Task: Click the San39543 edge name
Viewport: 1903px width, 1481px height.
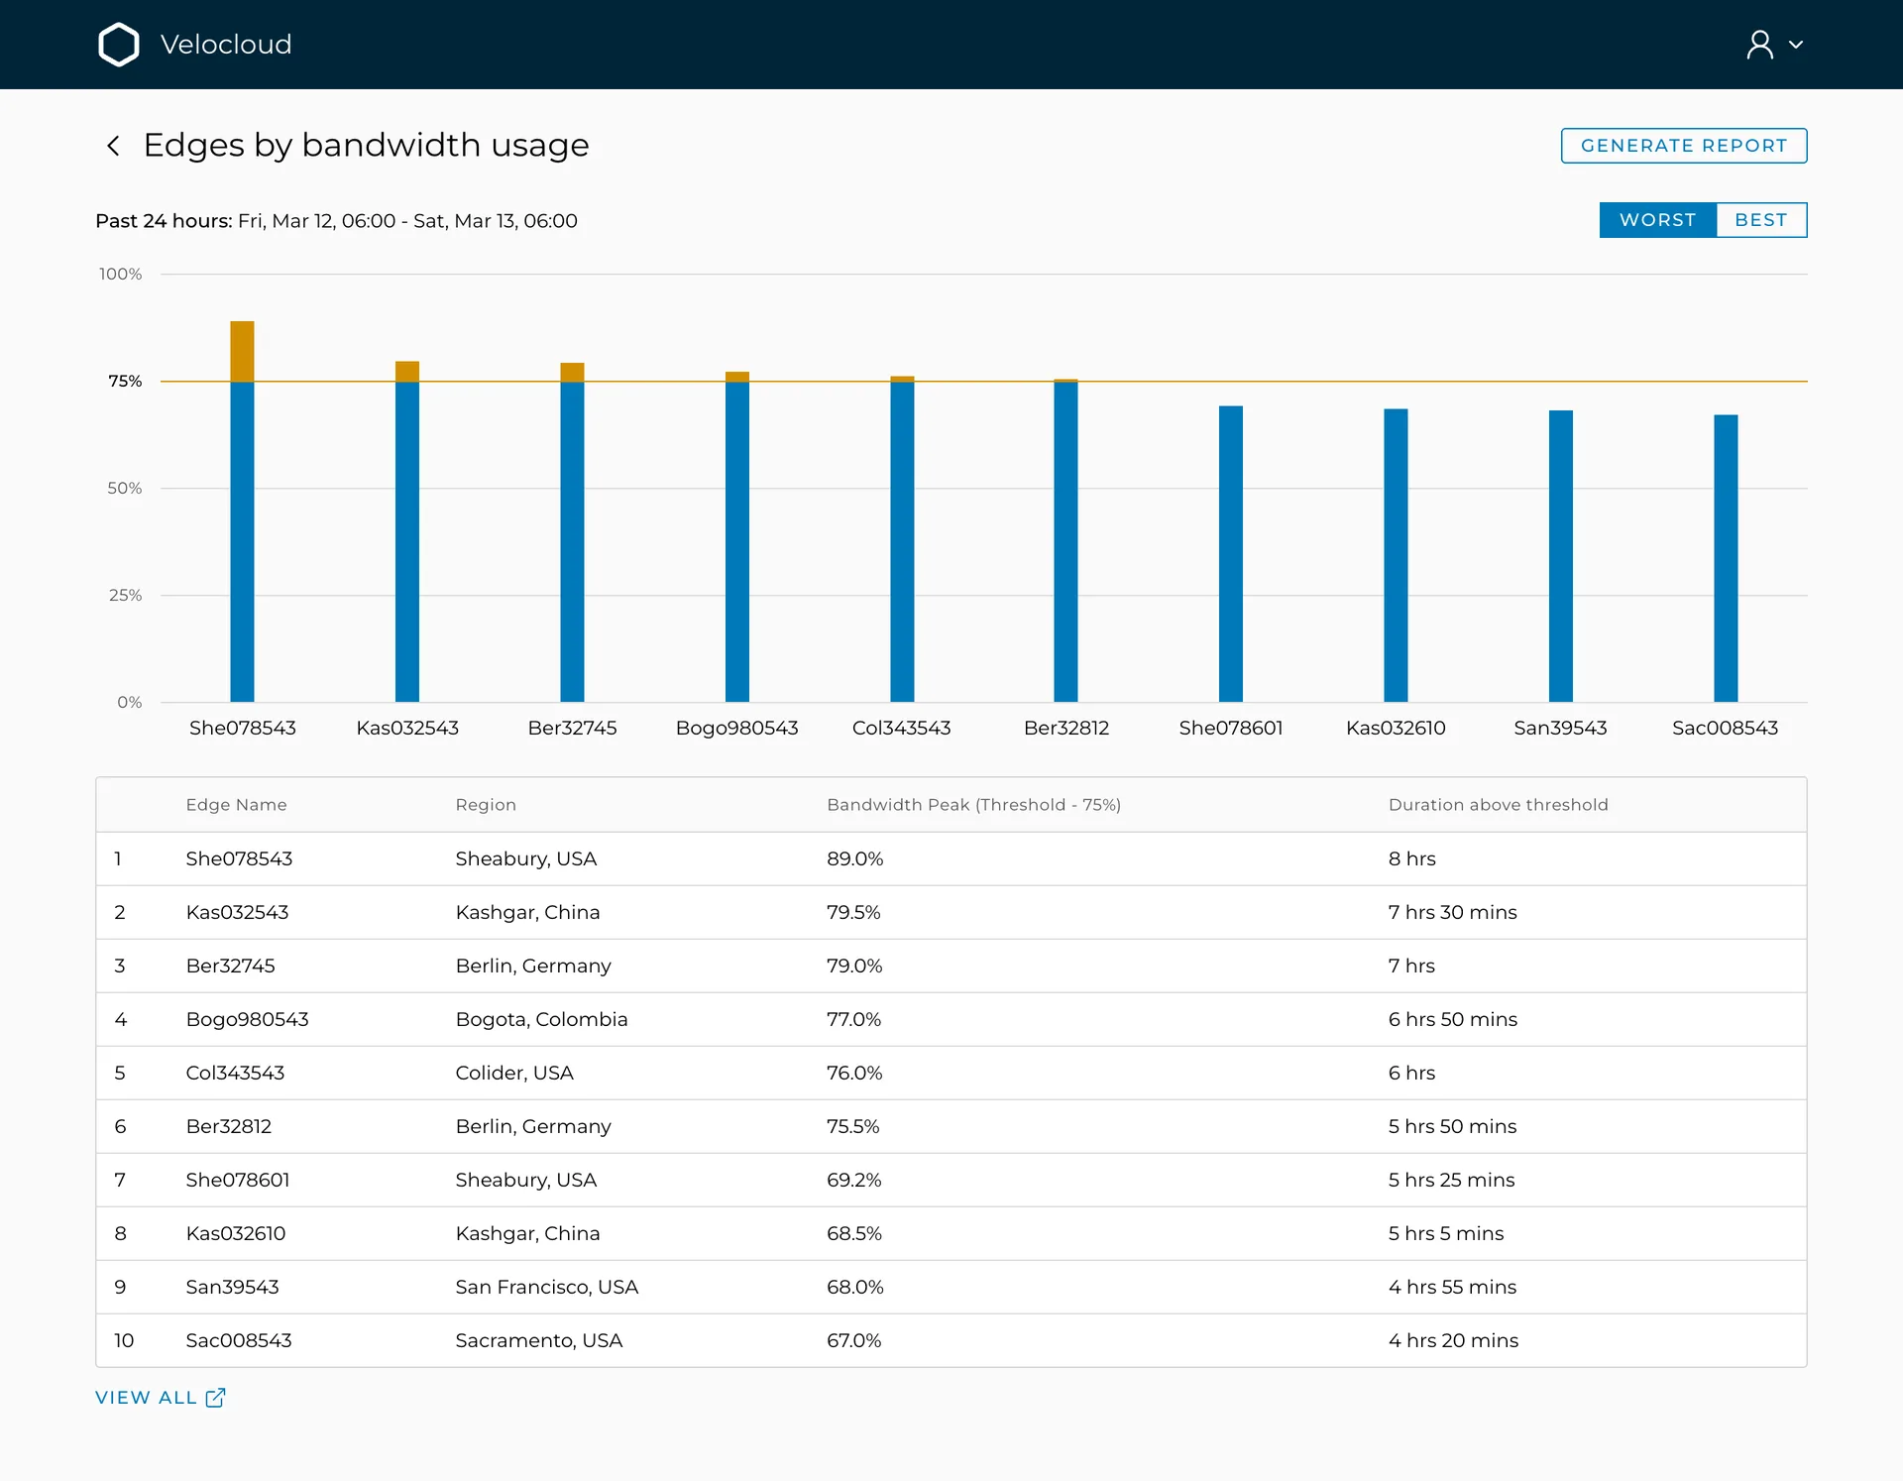Action: pyautogui.click(x=232, y=1287)
